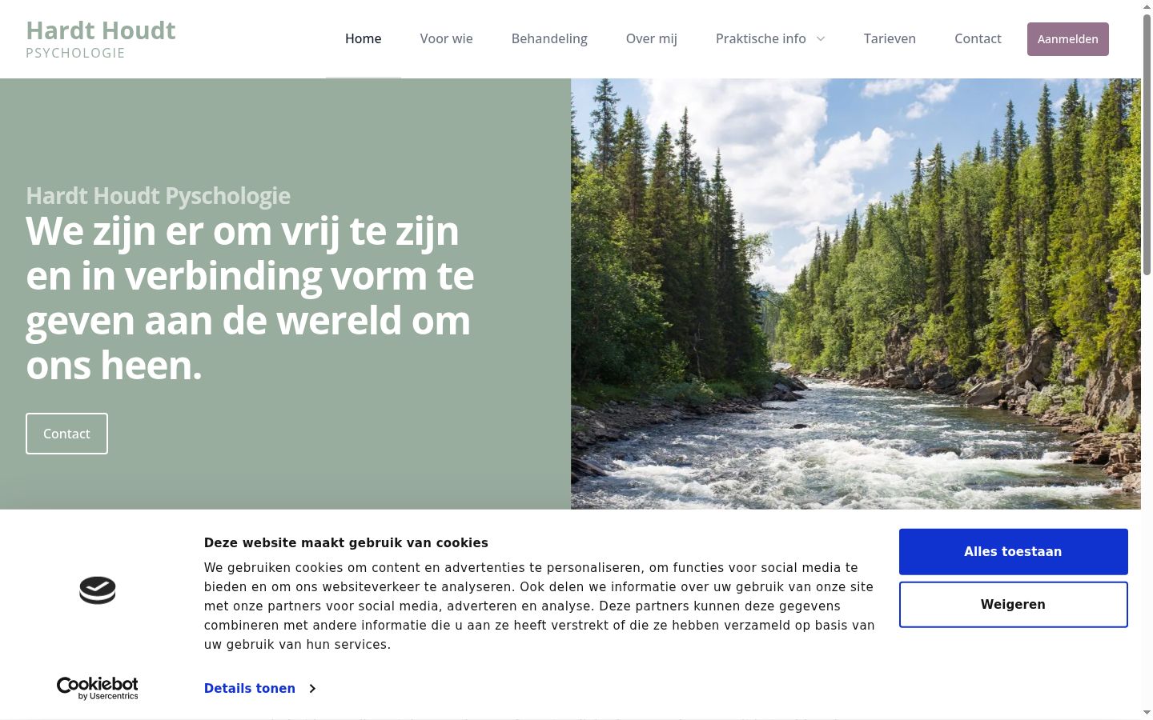1153x720 pixels.
Task: Open the Home menu item
Action: (363, 38)
